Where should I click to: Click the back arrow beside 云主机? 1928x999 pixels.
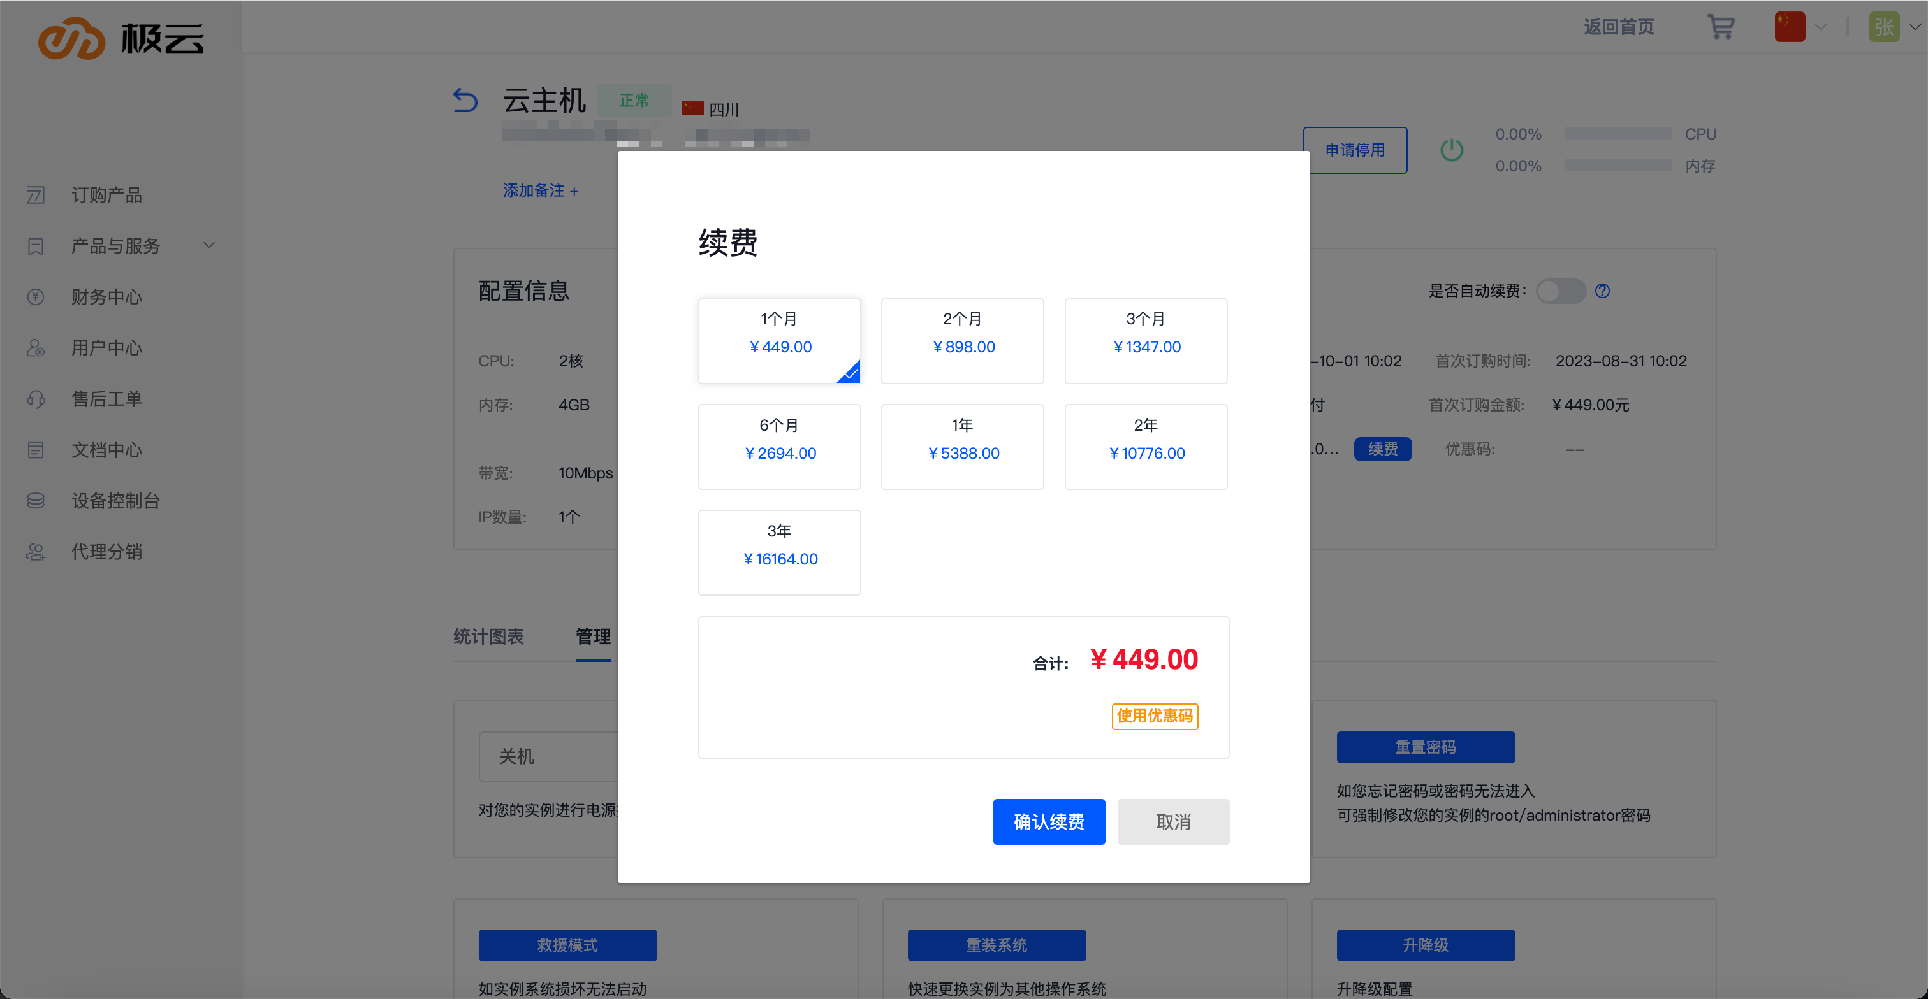[x=465, y=100]
